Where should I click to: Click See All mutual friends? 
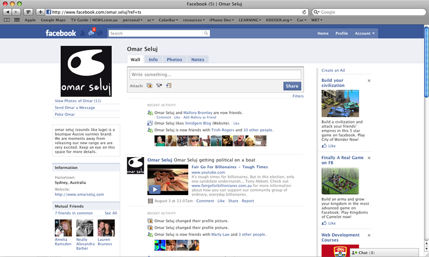[111, 213]
